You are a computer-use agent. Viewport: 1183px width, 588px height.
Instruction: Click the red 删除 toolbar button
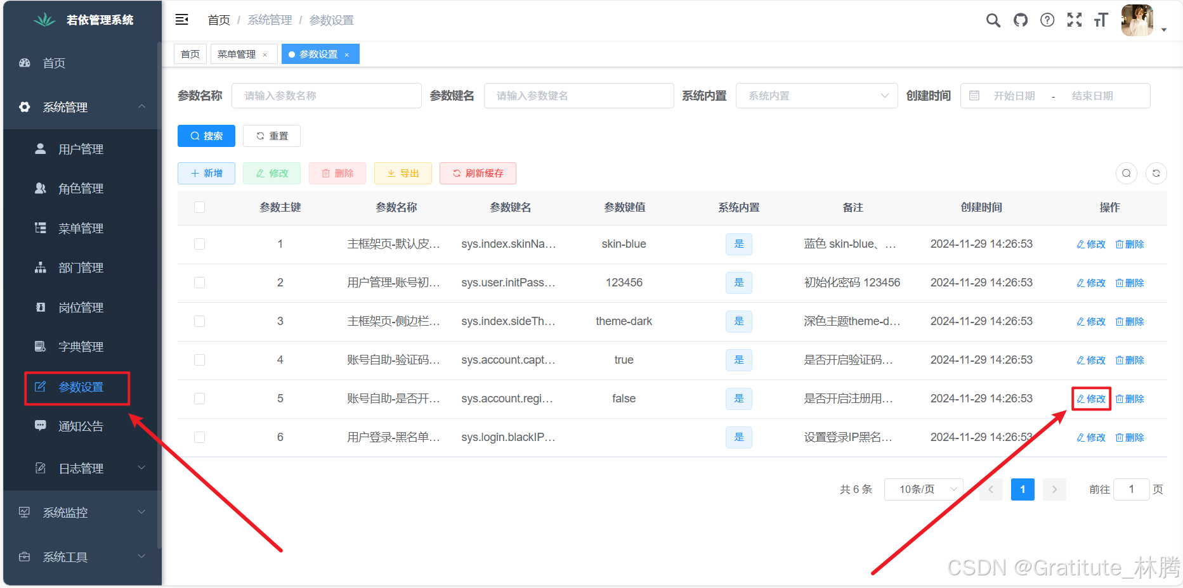pos(337,173)
